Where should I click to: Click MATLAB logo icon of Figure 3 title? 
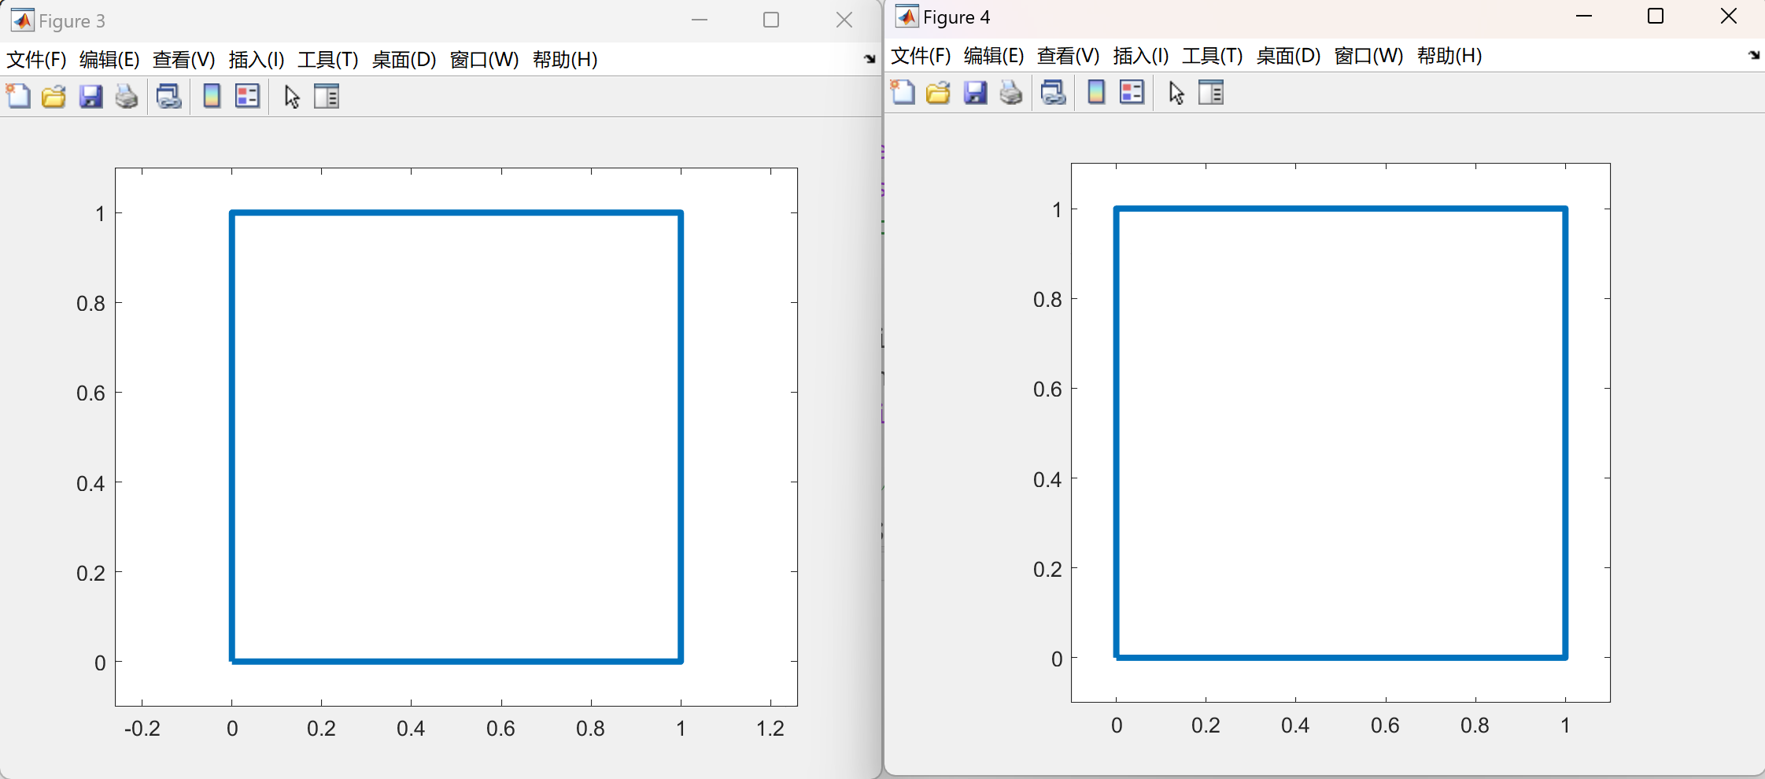tap(22, 20)
